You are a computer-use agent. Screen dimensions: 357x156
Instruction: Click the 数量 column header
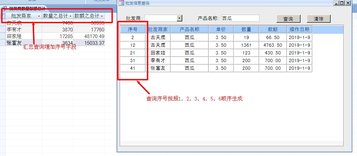coord(246,29)
